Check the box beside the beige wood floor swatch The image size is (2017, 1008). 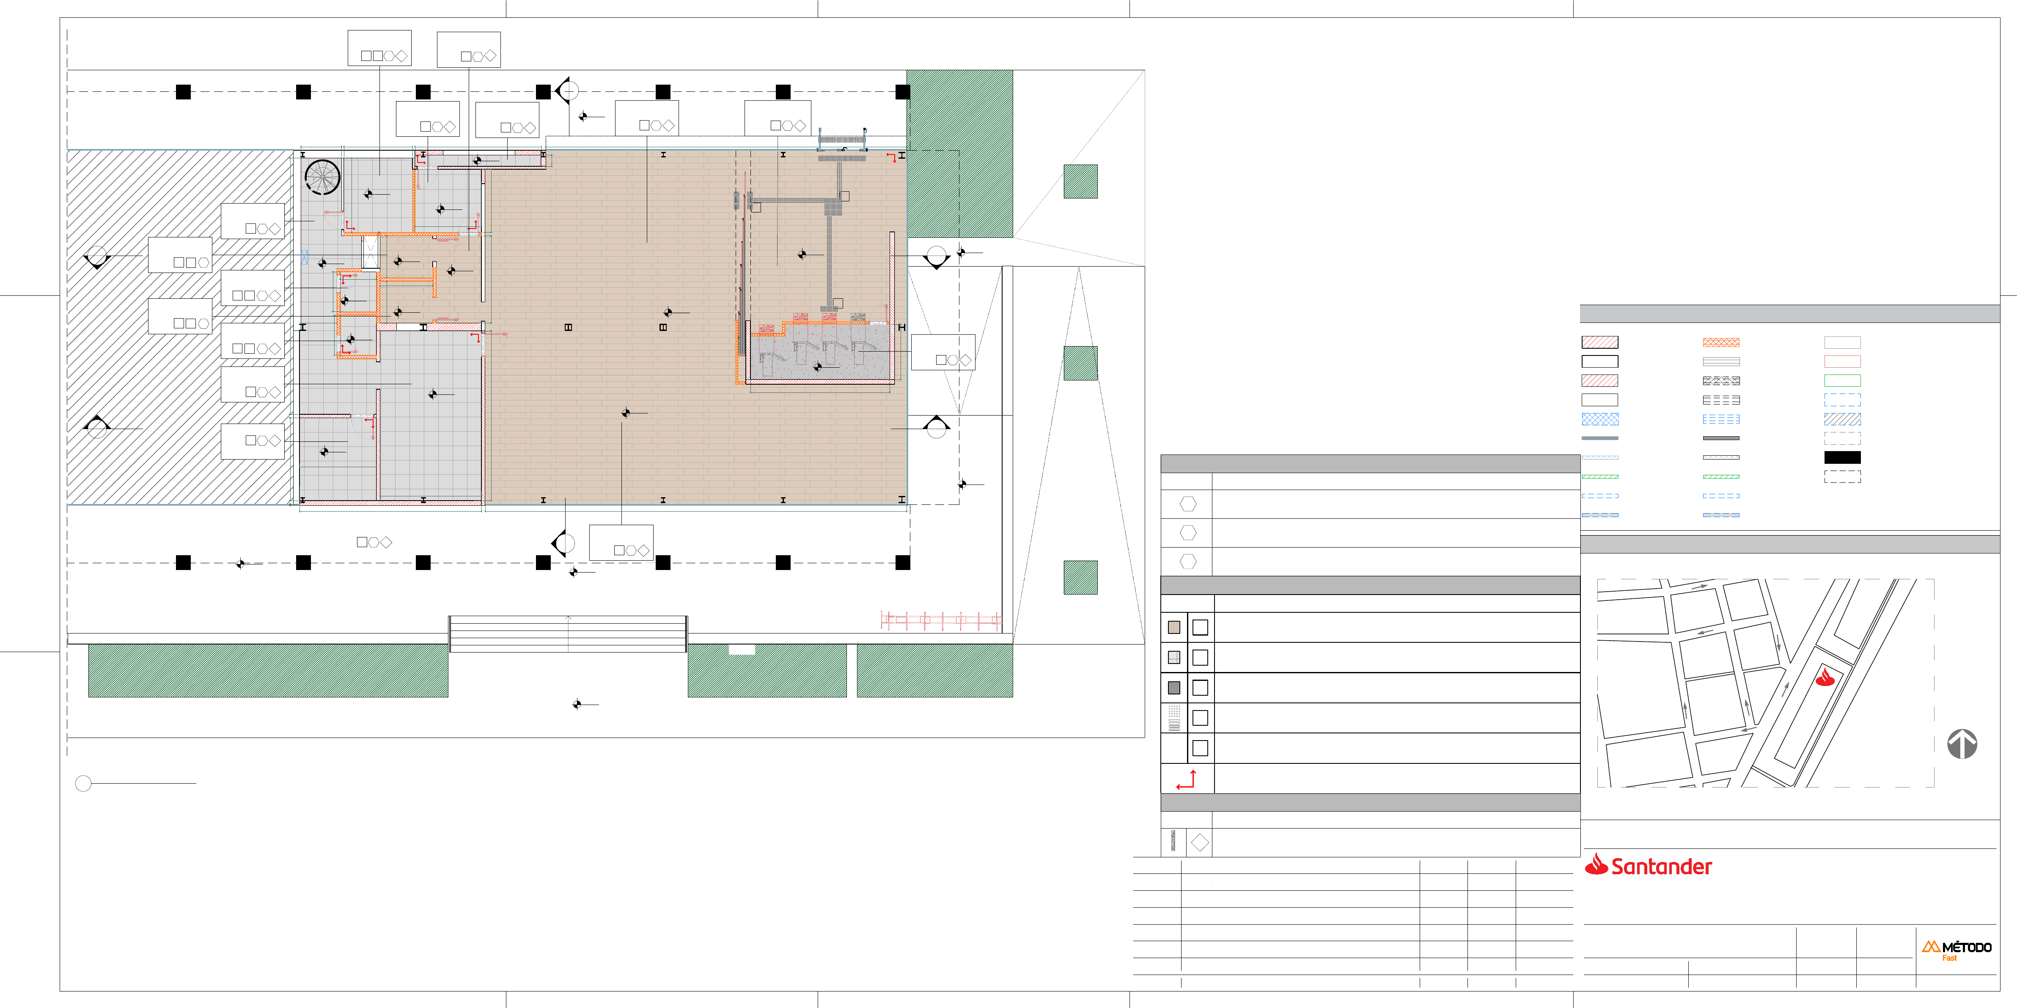(x=1200, y=628)
